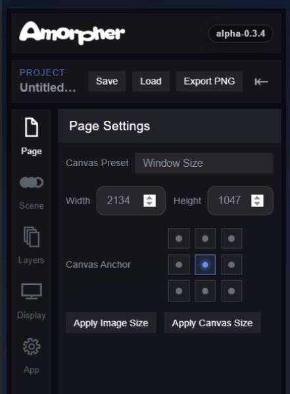Set canvas anchor to top-left

coord(179,238)
